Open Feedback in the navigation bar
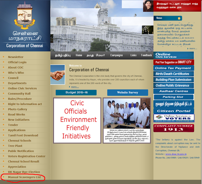 click(146, 55)
